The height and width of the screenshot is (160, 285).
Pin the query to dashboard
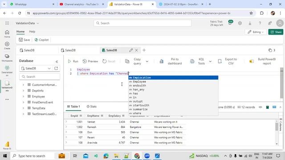point(171,61)
